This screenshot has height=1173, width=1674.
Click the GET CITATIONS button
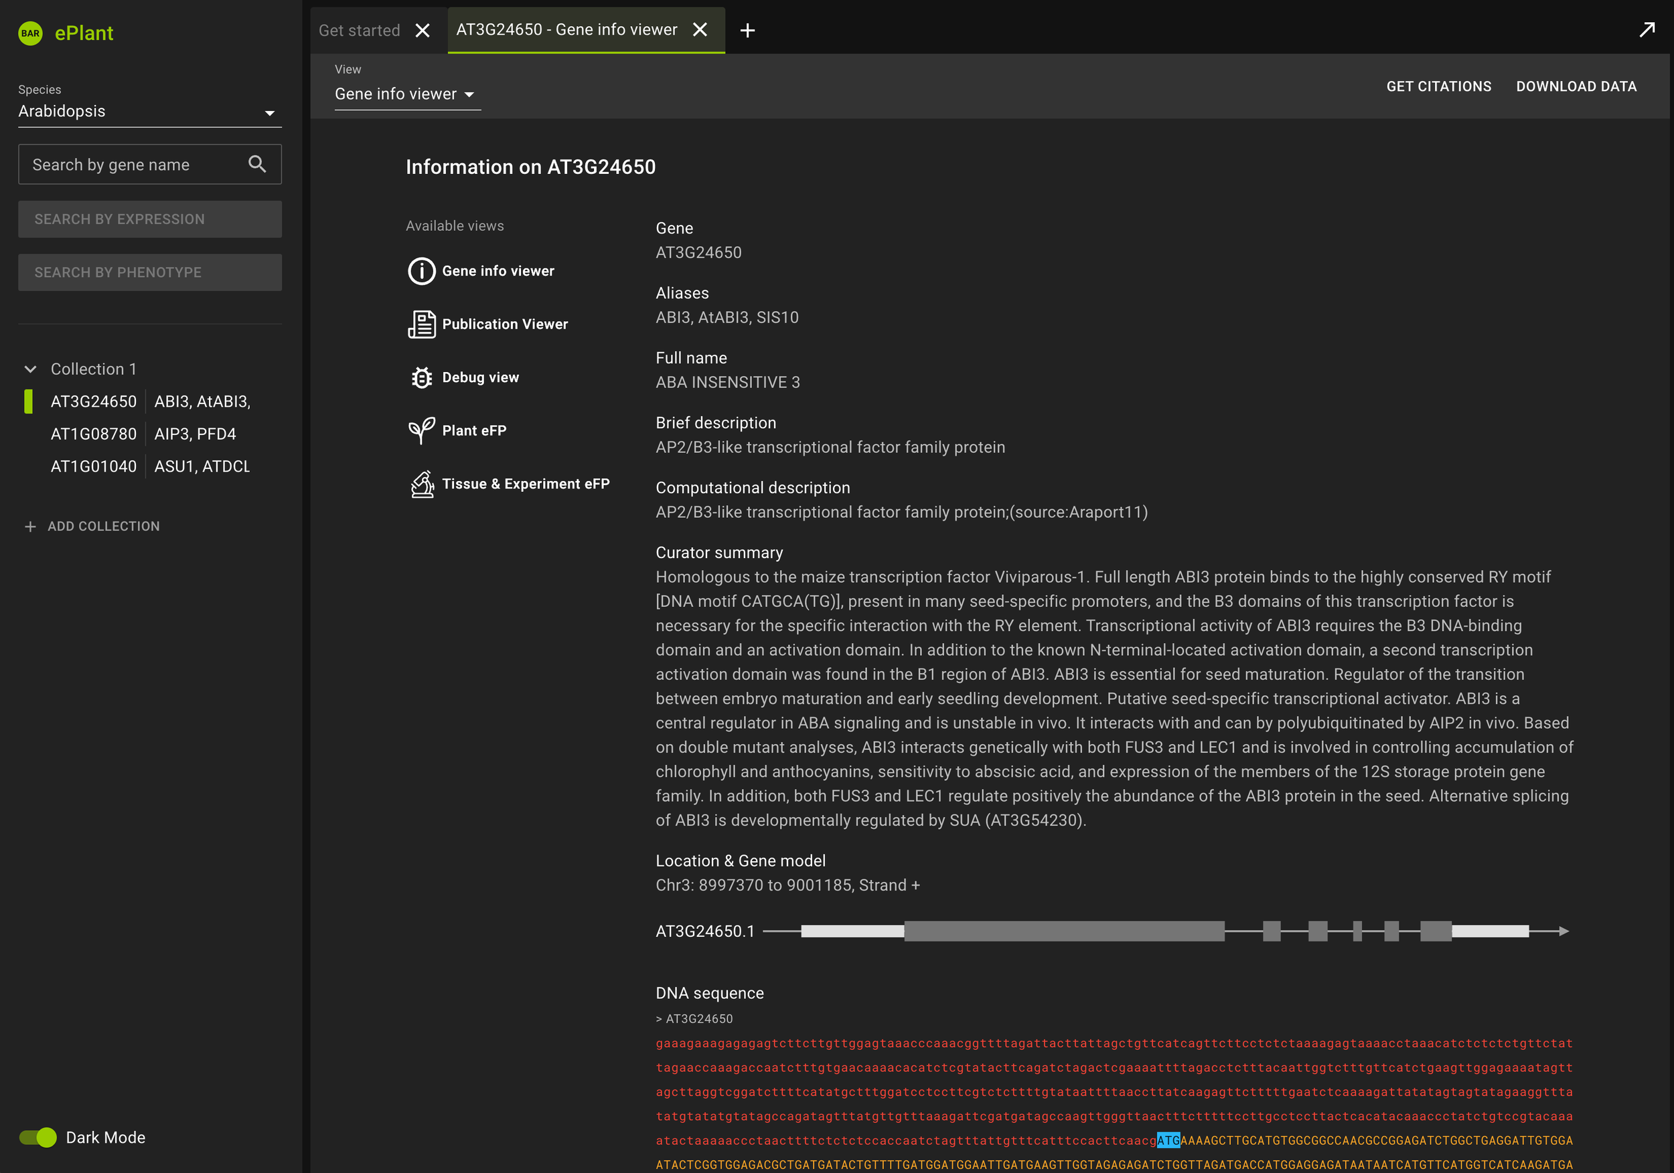1438,87
